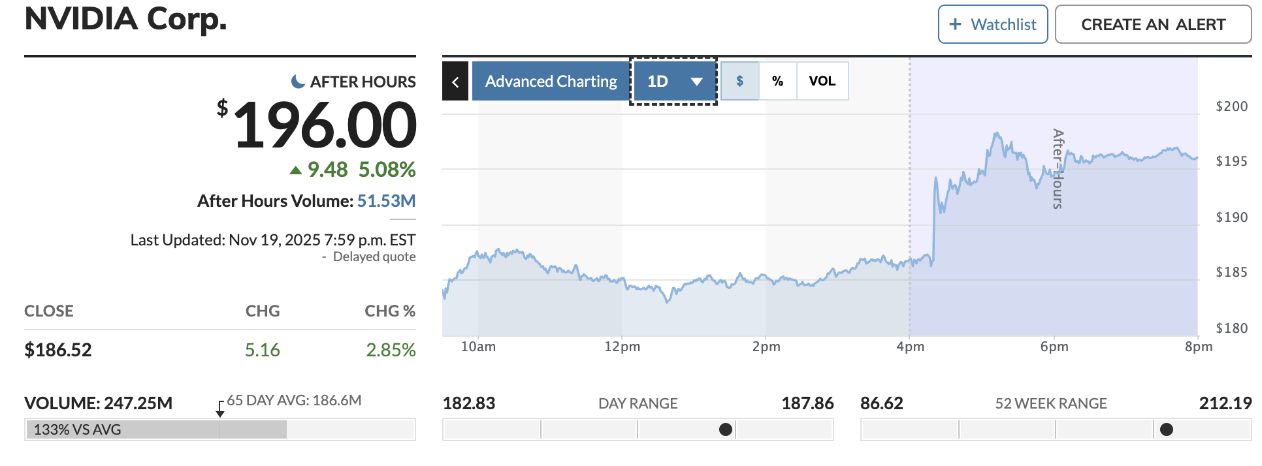This screenshot has width=1262, height=466.
Task: Click the After Hours moon icon
Action: [298, 82]
